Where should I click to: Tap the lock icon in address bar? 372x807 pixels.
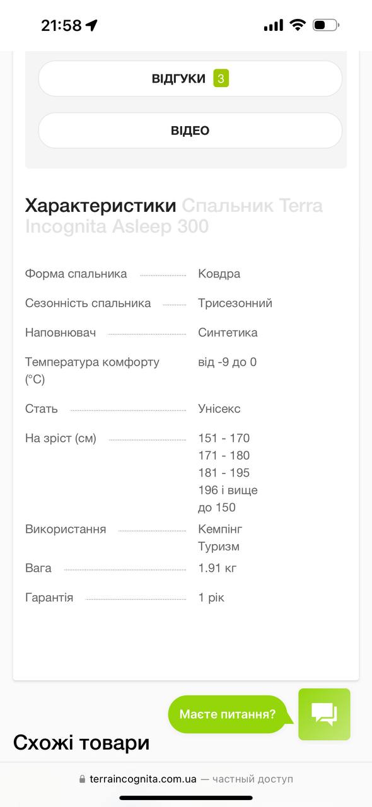point(82,779)
